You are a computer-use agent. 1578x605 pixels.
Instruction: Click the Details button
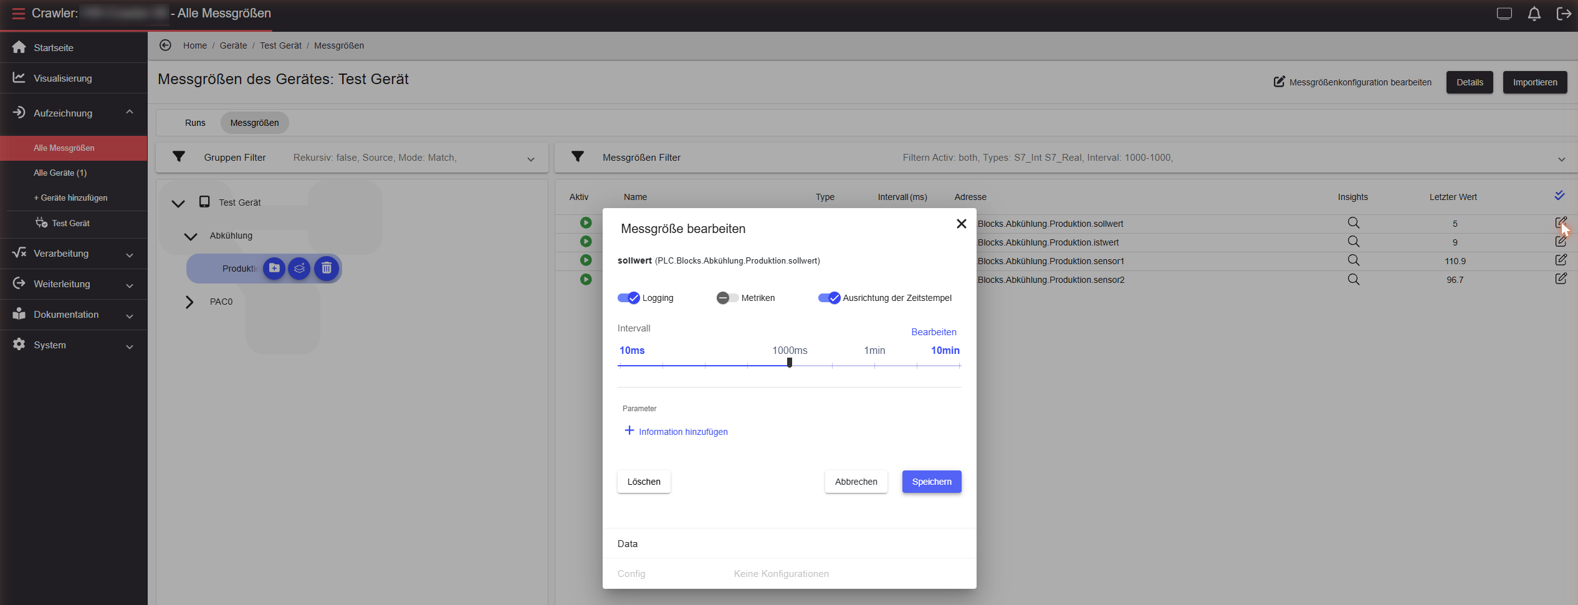[x=1470, y=82]
